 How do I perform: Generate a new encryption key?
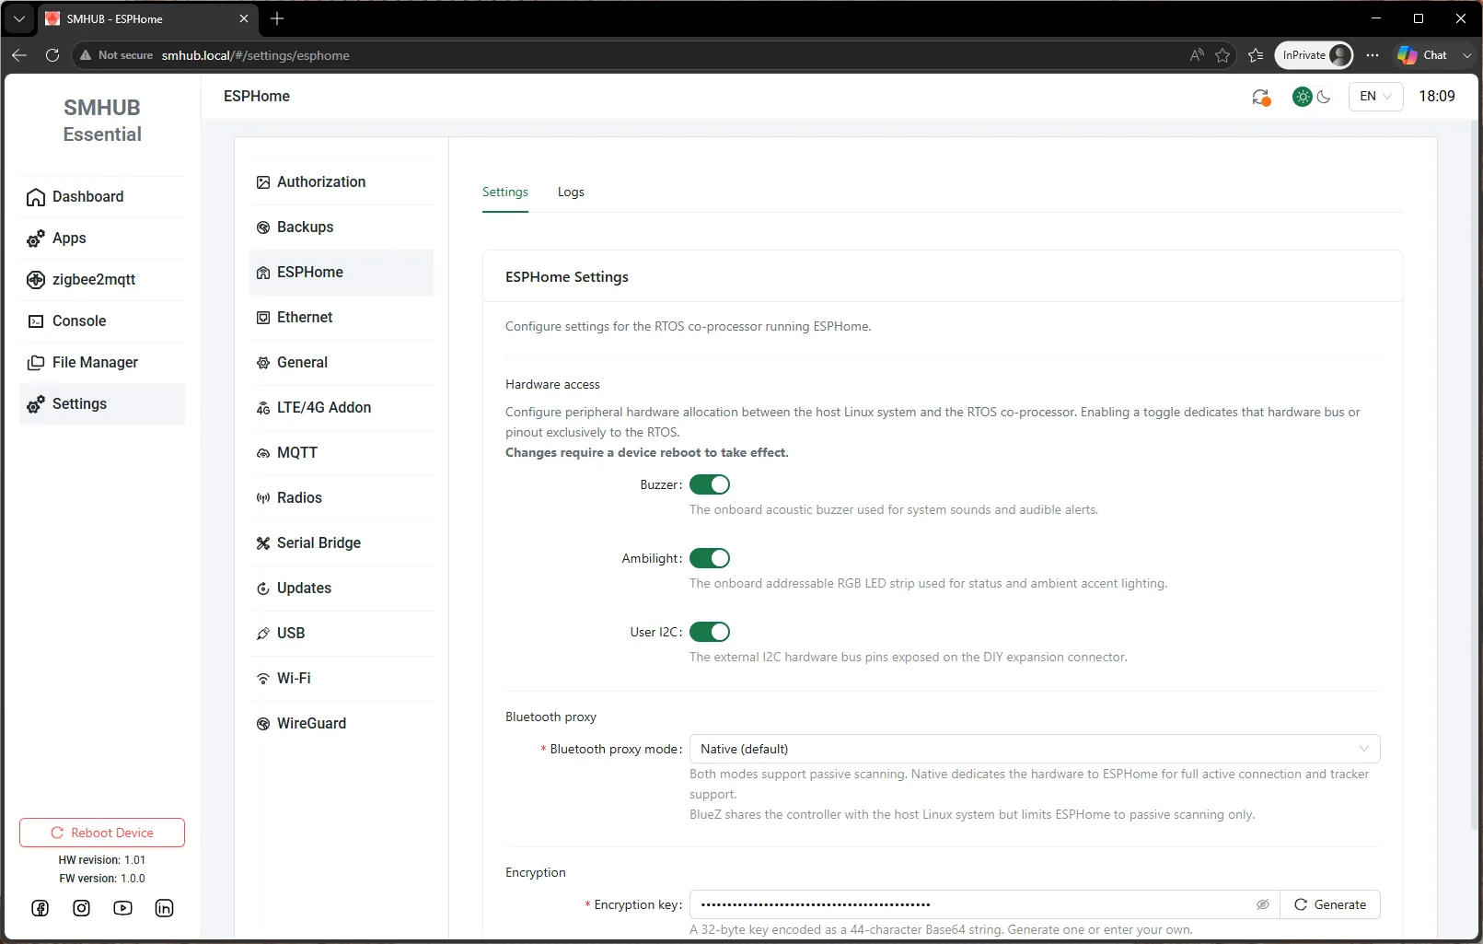1330,904
